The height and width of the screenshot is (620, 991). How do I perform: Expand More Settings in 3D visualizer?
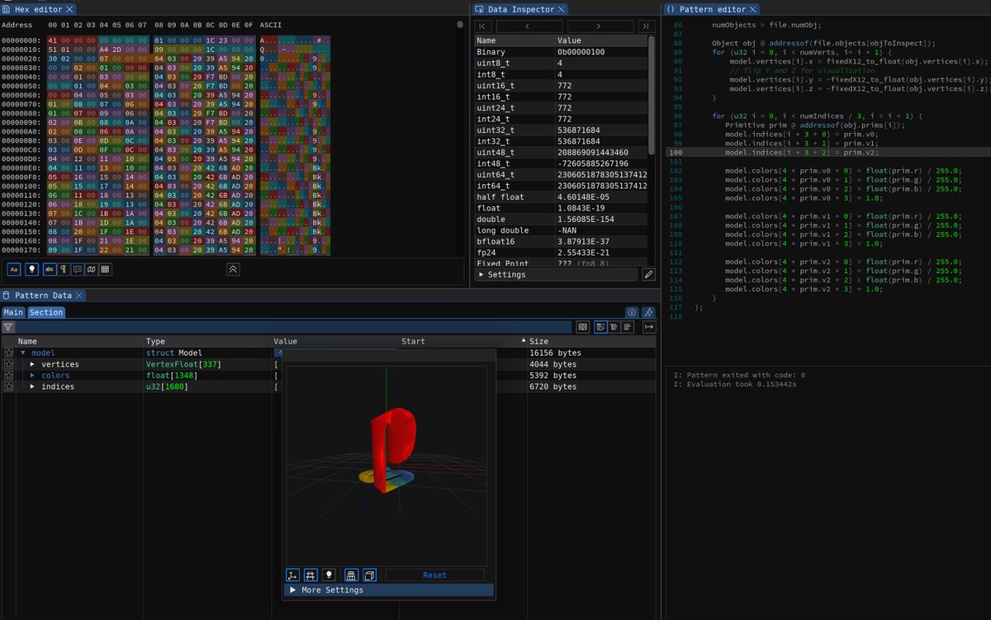click(x=389, y=589)
